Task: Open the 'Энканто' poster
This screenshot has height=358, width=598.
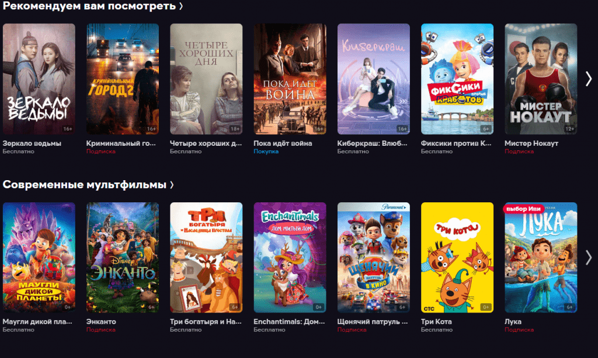Action: 123,258
